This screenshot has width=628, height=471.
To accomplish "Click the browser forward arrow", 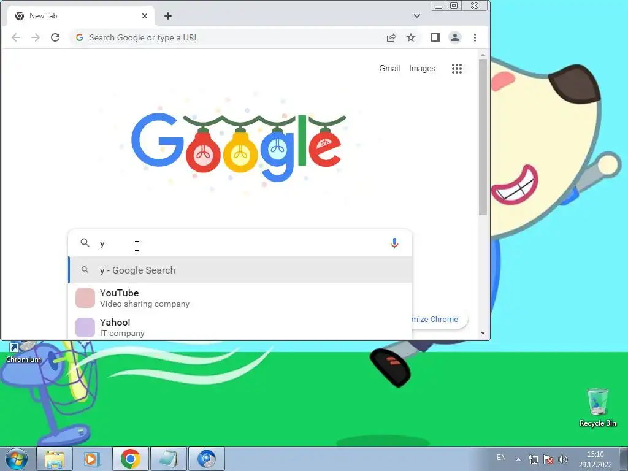I will click(36, 37).
